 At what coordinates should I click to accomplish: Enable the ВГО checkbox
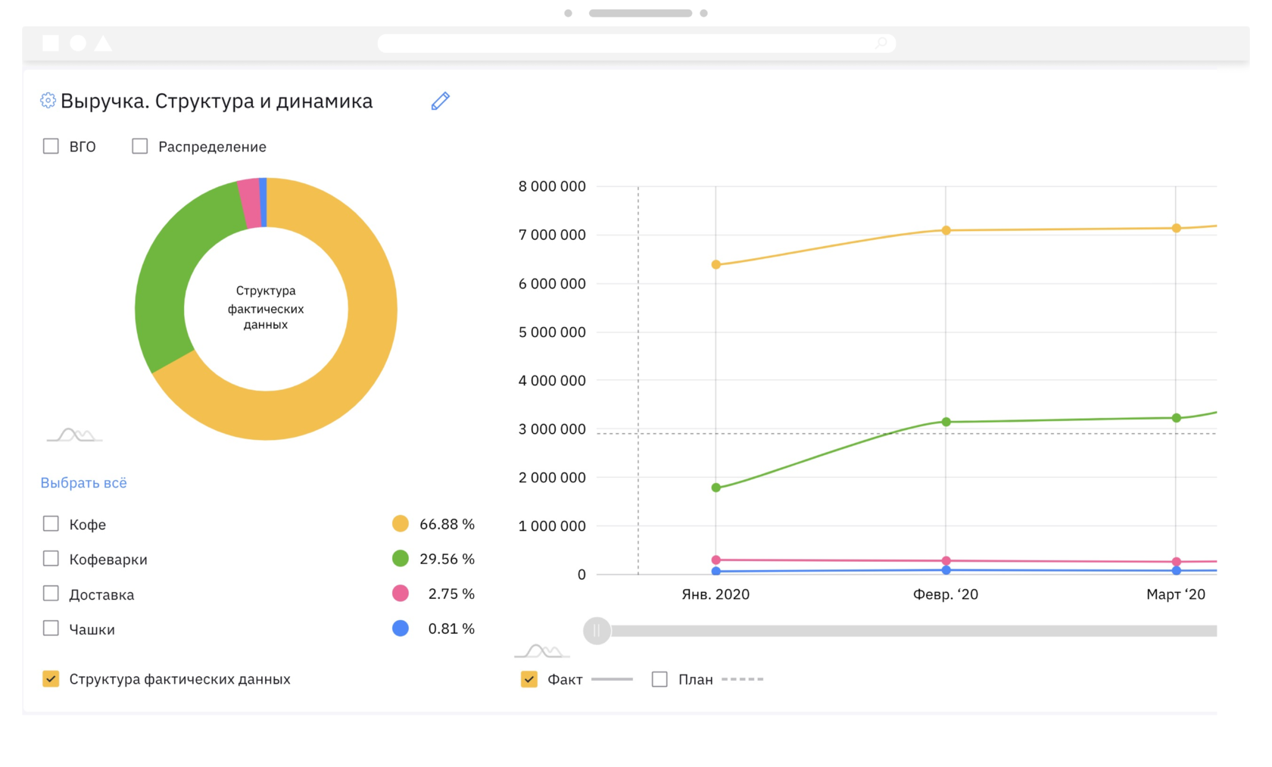(51, 146)
